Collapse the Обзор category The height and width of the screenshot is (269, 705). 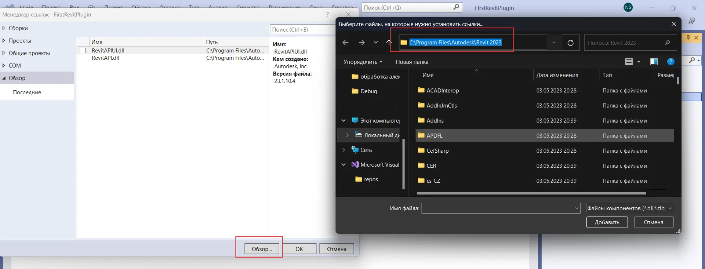point(4,78)
